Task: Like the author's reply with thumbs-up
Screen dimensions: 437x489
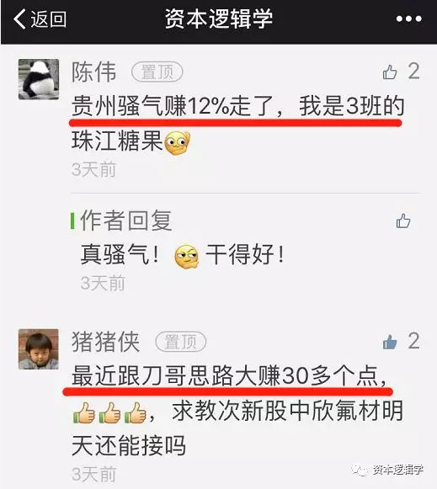Action: 403,221
